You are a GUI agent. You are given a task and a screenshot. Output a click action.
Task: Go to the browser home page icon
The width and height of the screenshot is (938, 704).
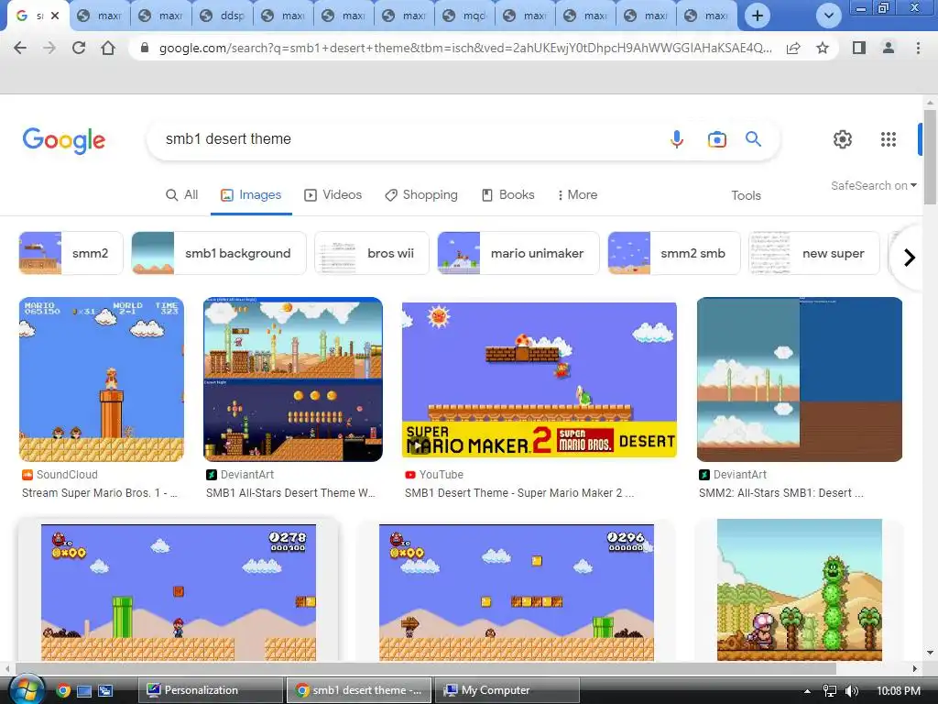[108, 48]
